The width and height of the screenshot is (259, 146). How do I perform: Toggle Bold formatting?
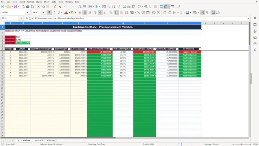pos(49,12)
